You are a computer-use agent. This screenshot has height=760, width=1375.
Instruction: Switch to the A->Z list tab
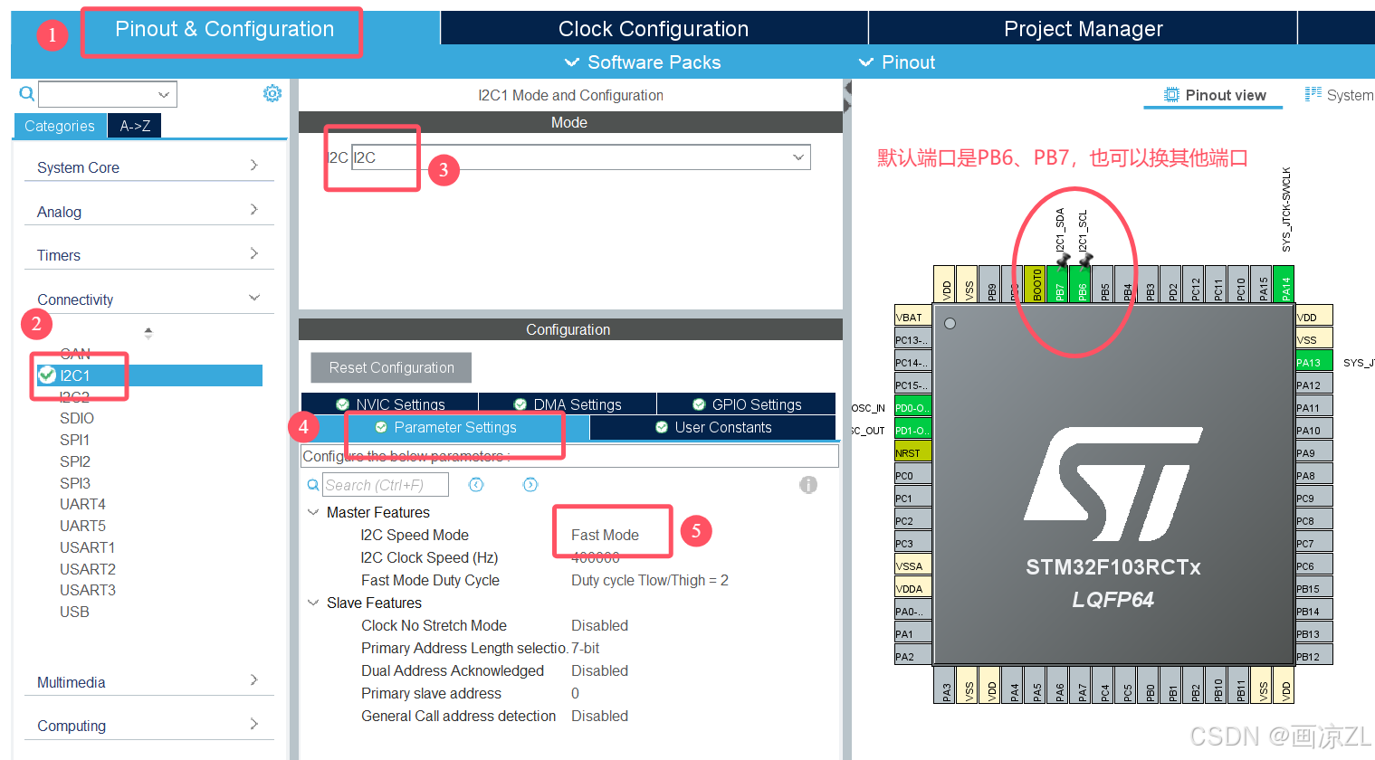(x=135, y=126)
